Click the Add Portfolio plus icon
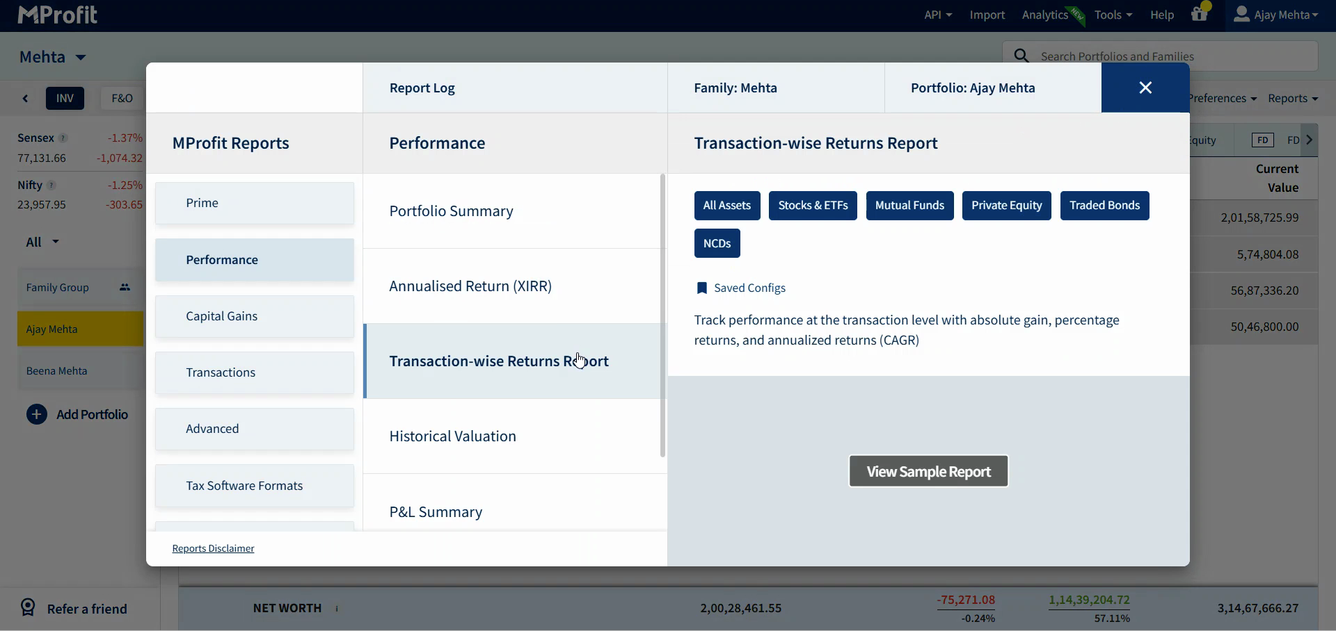The image size is (1336, 631). tap(36, 415)
